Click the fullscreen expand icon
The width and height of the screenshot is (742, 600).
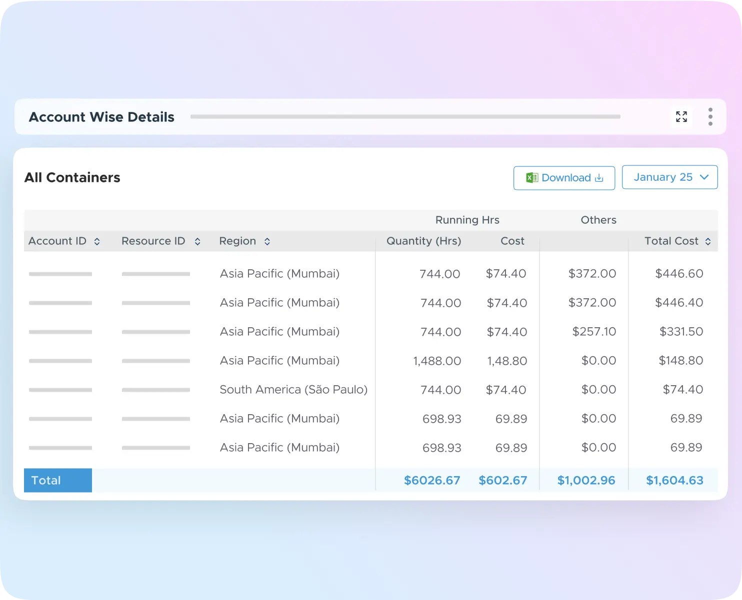click(x=681, y=117)
